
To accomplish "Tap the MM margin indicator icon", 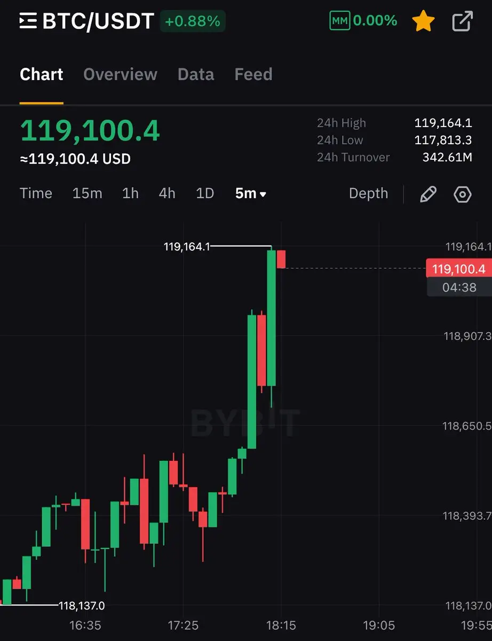I will pos(339,21).
